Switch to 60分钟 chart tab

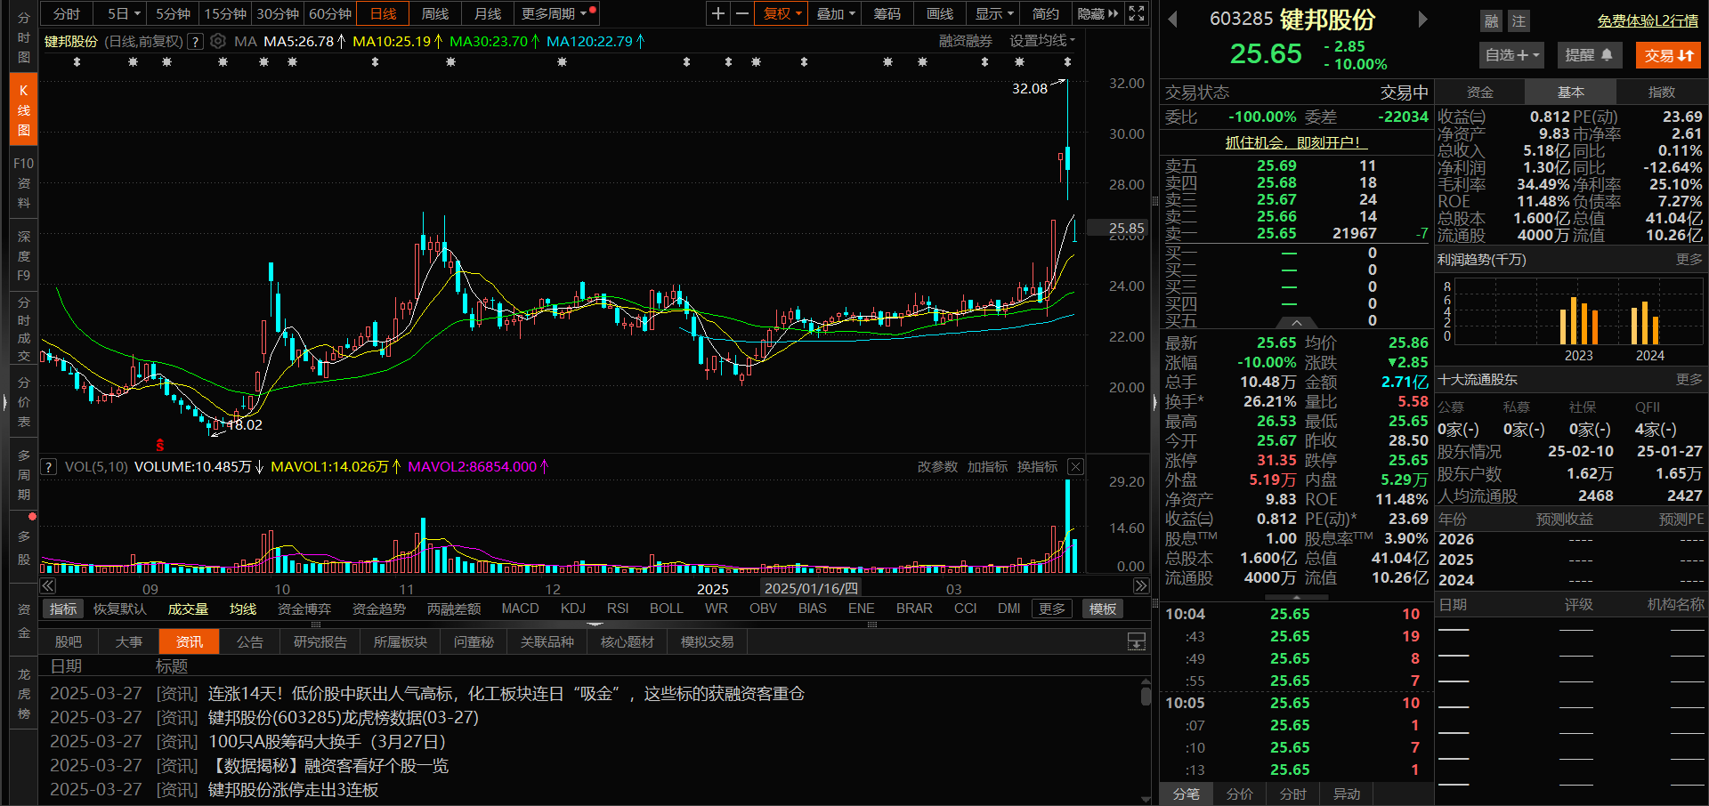(330, 13)
